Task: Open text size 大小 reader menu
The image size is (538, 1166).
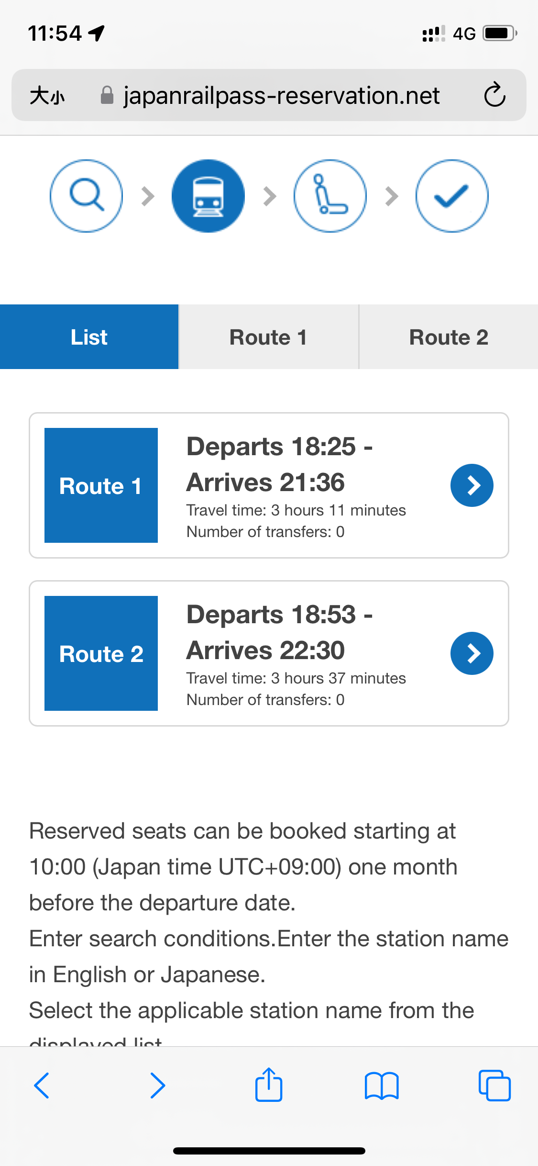Action: 47,95
